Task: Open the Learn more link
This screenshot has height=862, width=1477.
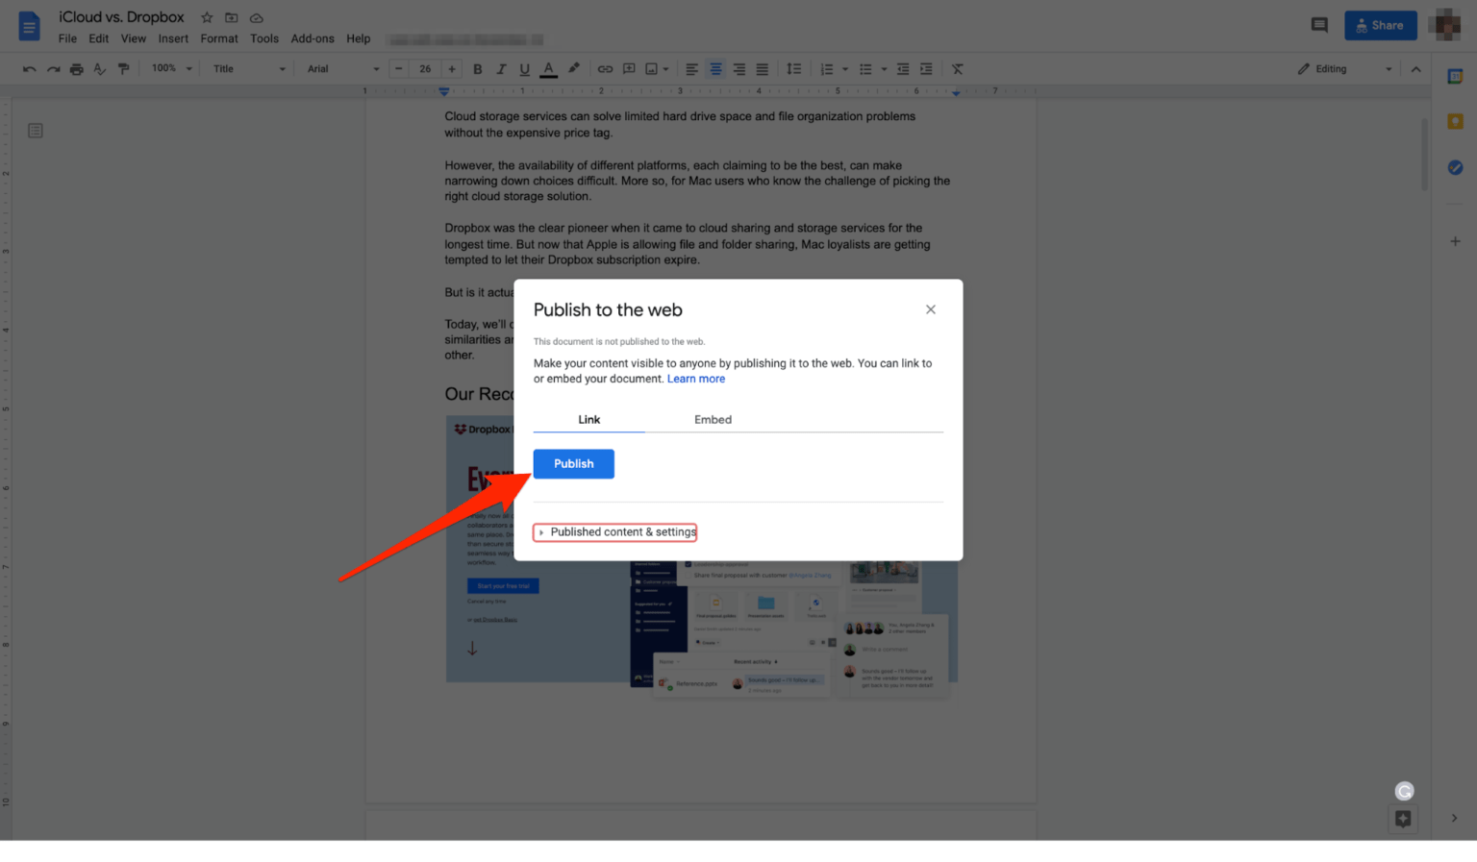Action: [x=696, y=378]
